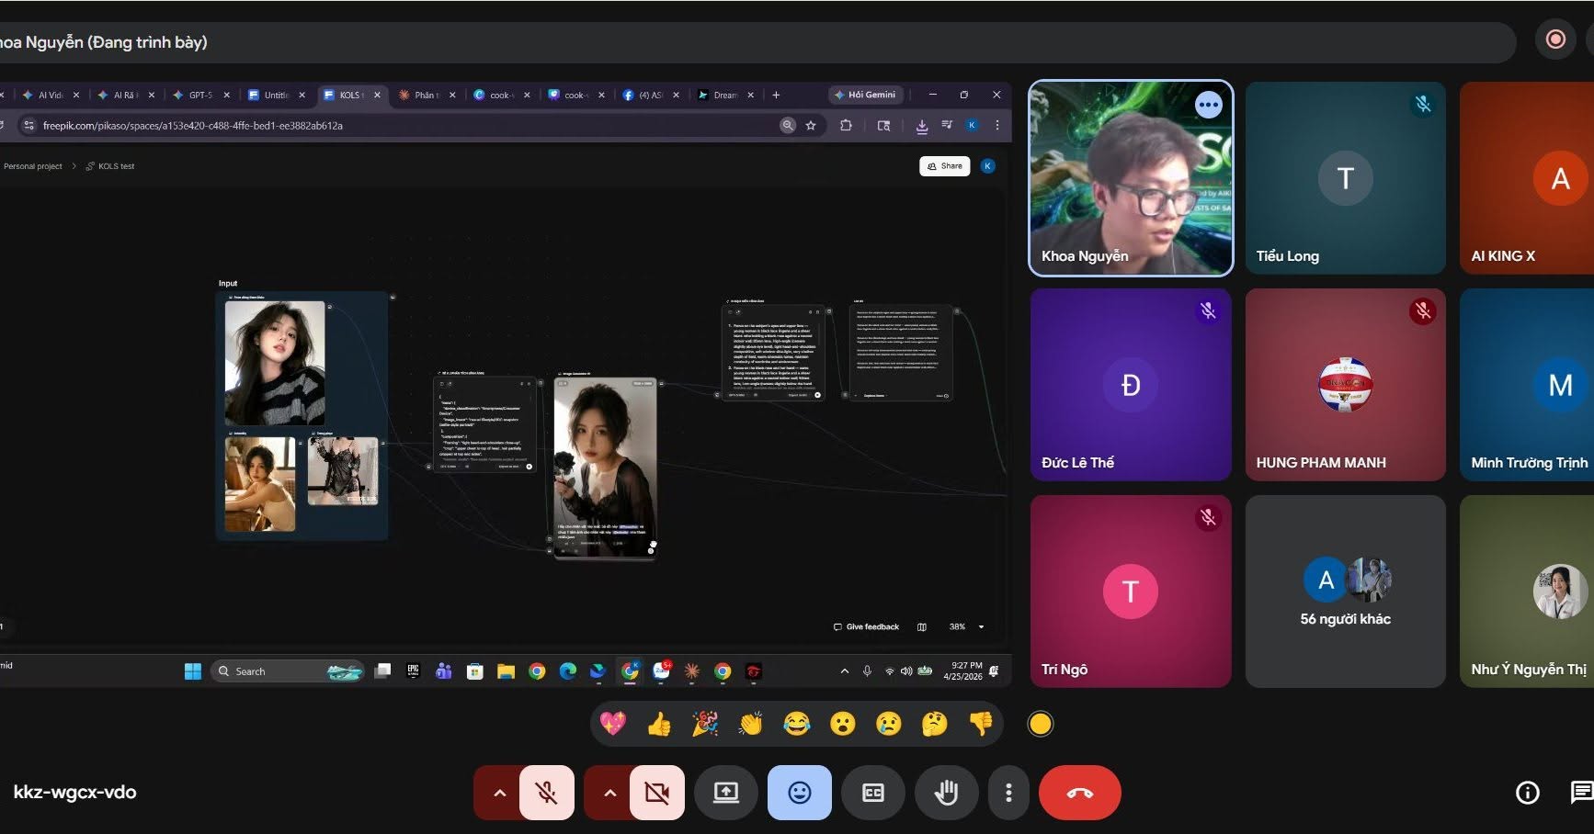Send thumbs up reaction
This screenshot has width=1594, height=834.
(x=659, y=724)
